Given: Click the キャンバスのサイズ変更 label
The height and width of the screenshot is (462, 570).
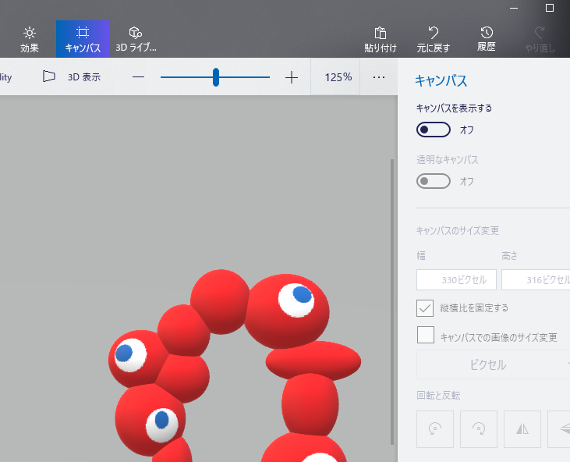Looking at the screenshot, I should (457, 231).
